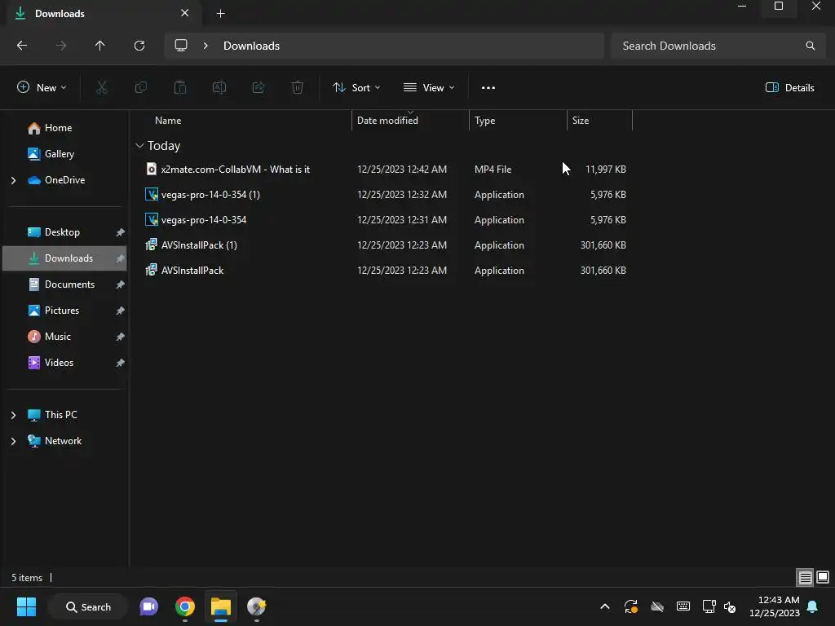Go up one folder level
Screen dimensions: 835x626
pos(100,46)
